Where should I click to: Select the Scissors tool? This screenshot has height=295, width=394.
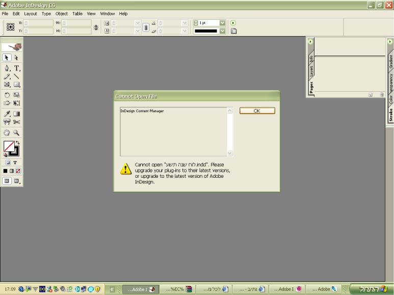17,122
